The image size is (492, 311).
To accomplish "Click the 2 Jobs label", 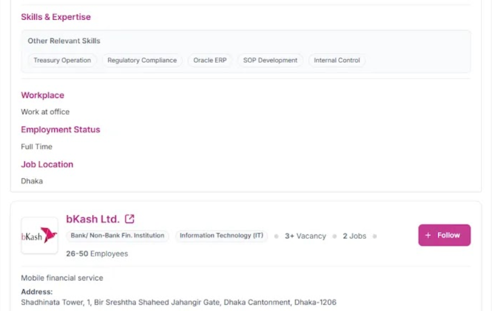I will click(x=355, y=236).
